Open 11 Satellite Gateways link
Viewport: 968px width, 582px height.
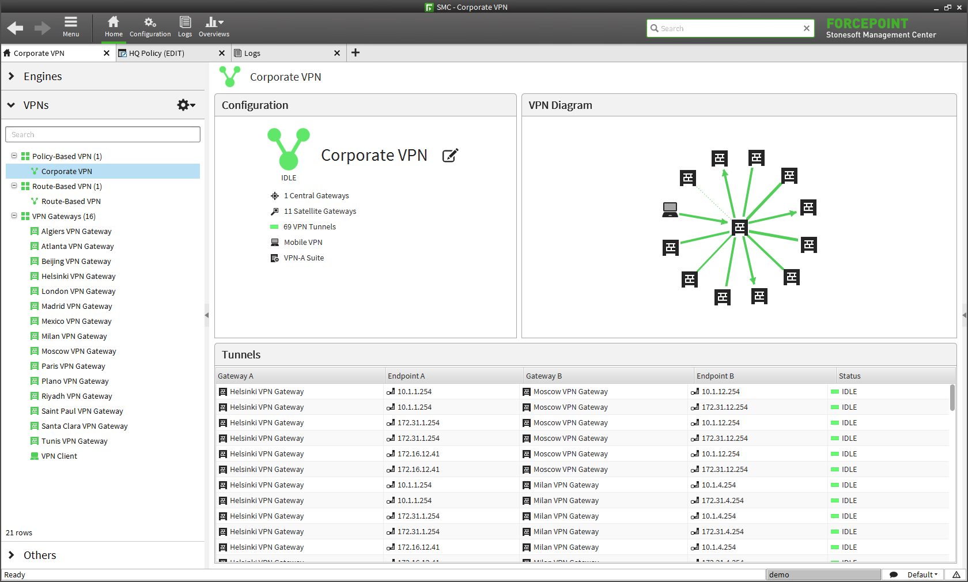click(320, 211)
